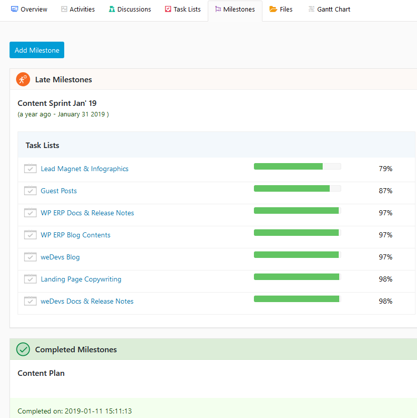Click the Landing Page Copywriting list icon
This screenshot has height=418, width=417.
[31, 279]
